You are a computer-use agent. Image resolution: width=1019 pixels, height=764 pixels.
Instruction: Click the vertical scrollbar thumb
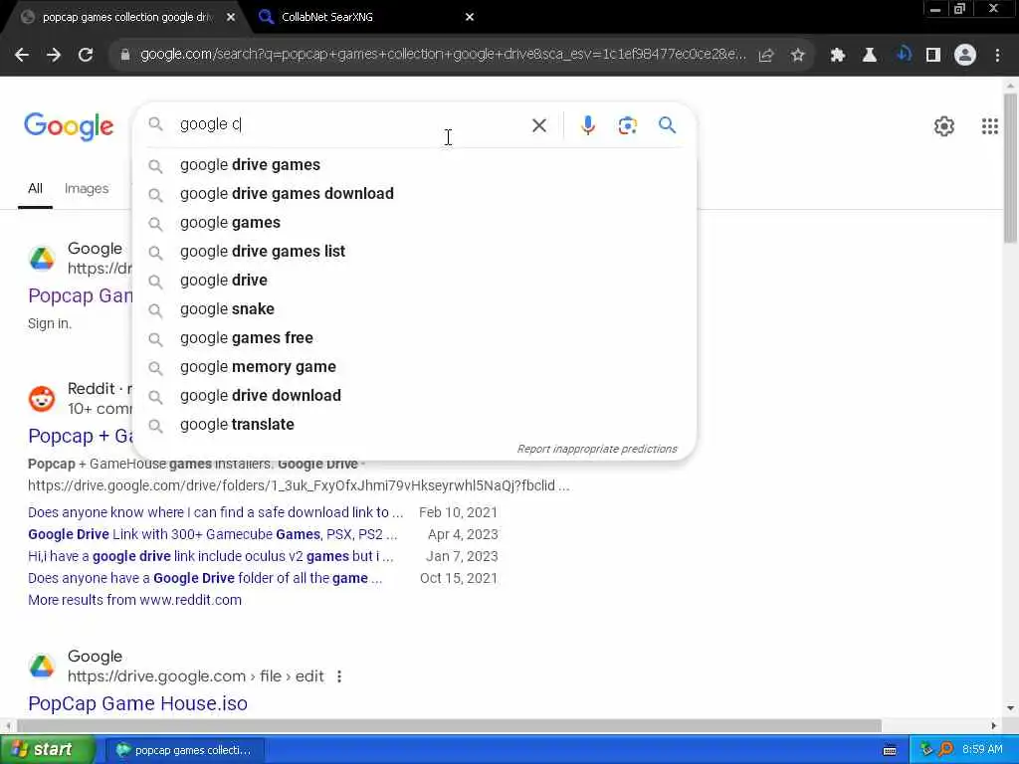click(1010, 167)
